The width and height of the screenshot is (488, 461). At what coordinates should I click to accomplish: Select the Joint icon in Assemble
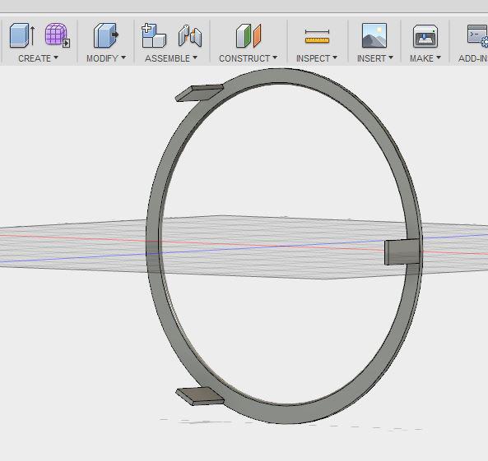[190, 36]
